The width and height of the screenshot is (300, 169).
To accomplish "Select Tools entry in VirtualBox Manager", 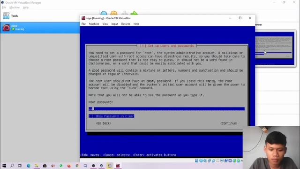I will tap(40, 15).
